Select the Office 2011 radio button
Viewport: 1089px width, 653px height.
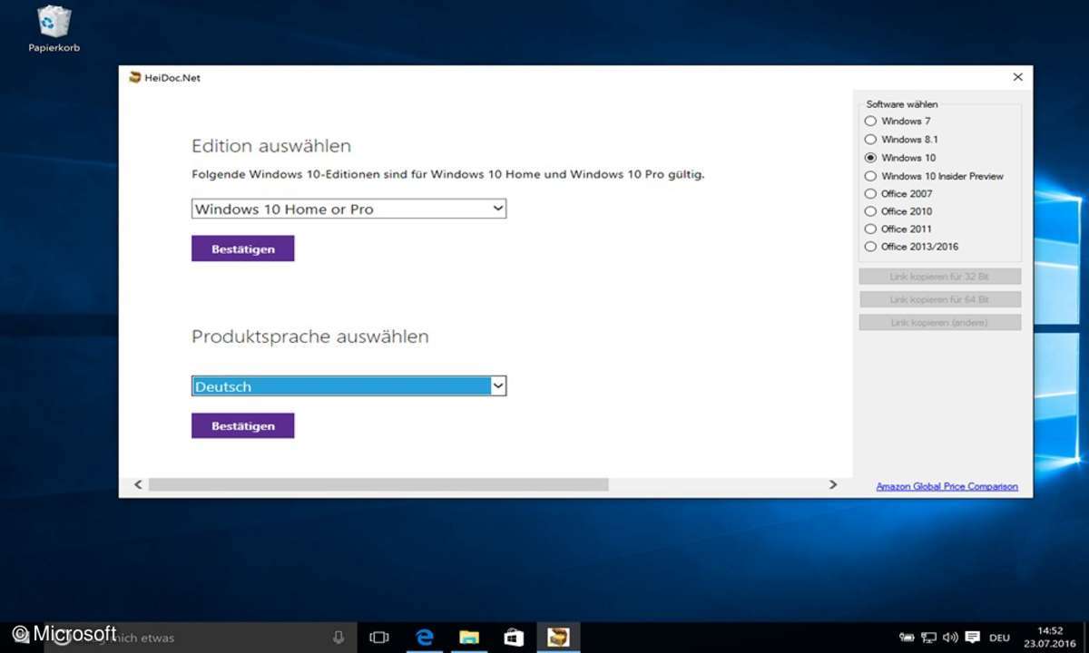[871, 229]
